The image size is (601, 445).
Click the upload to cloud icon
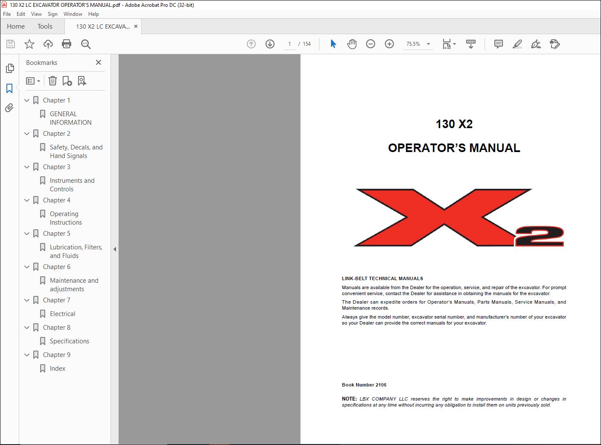[x=48, y=44]
